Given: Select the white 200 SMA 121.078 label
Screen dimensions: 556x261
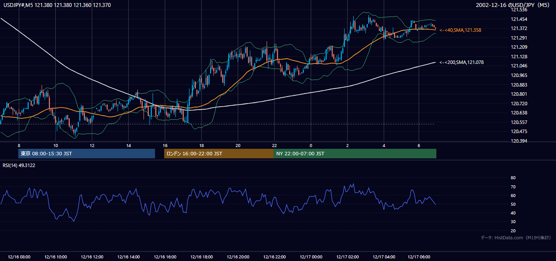Looking at the screenshot, I should click(x=461, y=63).
